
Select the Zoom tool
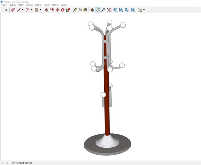[x=104, y=10]
